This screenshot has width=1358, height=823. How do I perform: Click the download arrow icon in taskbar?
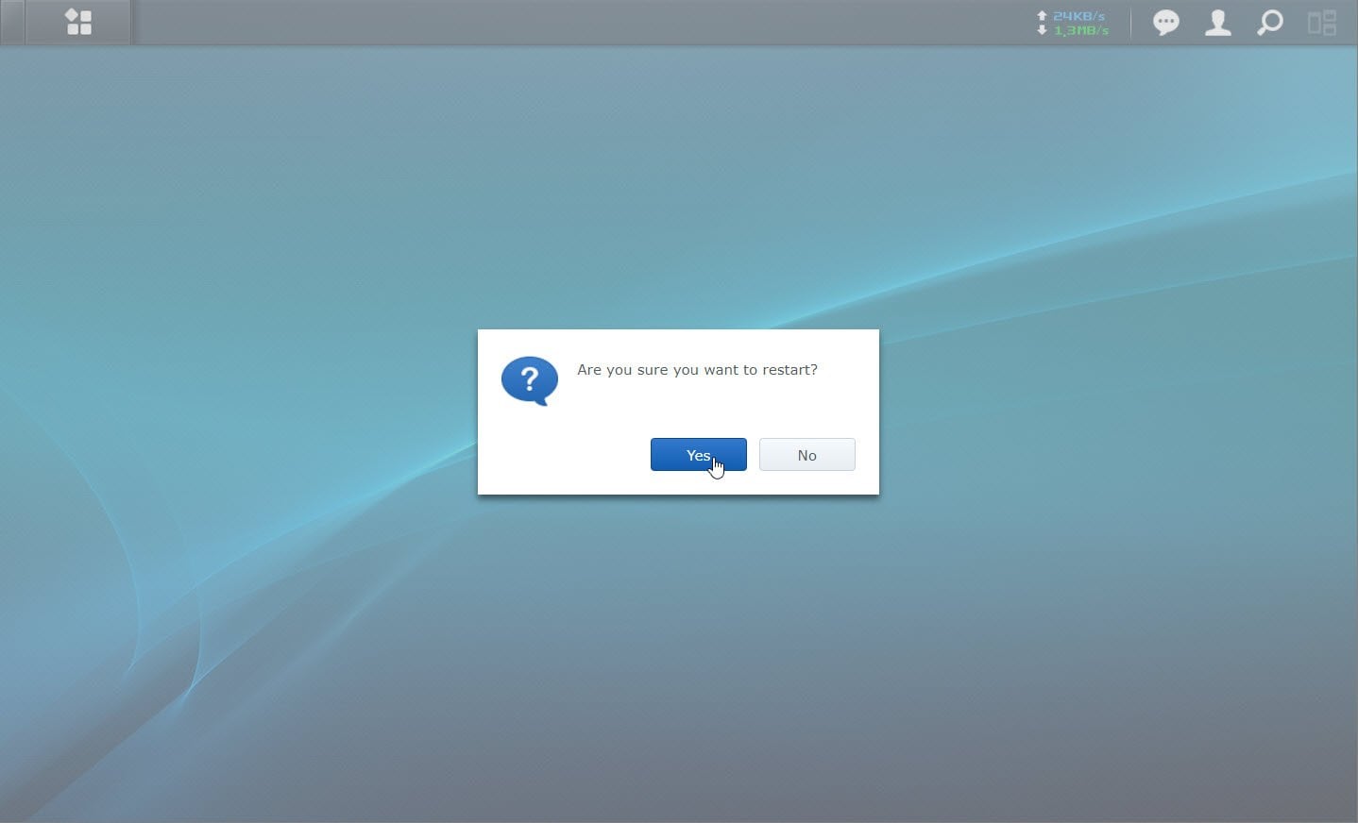1042,30
